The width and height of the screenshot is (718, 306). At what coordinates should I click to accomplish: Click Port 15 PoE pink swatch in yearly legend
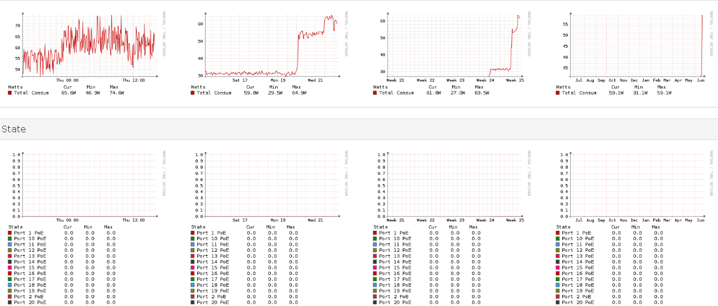coord(558,268)
